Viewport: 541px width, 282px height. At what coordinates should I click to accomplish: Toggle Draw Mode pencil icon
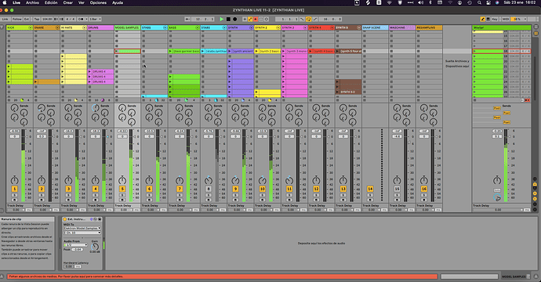[x=483, y=20]
